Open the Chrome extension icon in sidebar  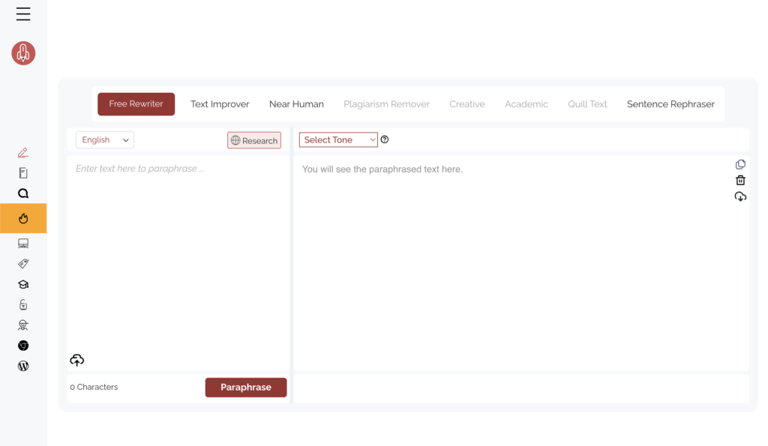coord(23,346)
